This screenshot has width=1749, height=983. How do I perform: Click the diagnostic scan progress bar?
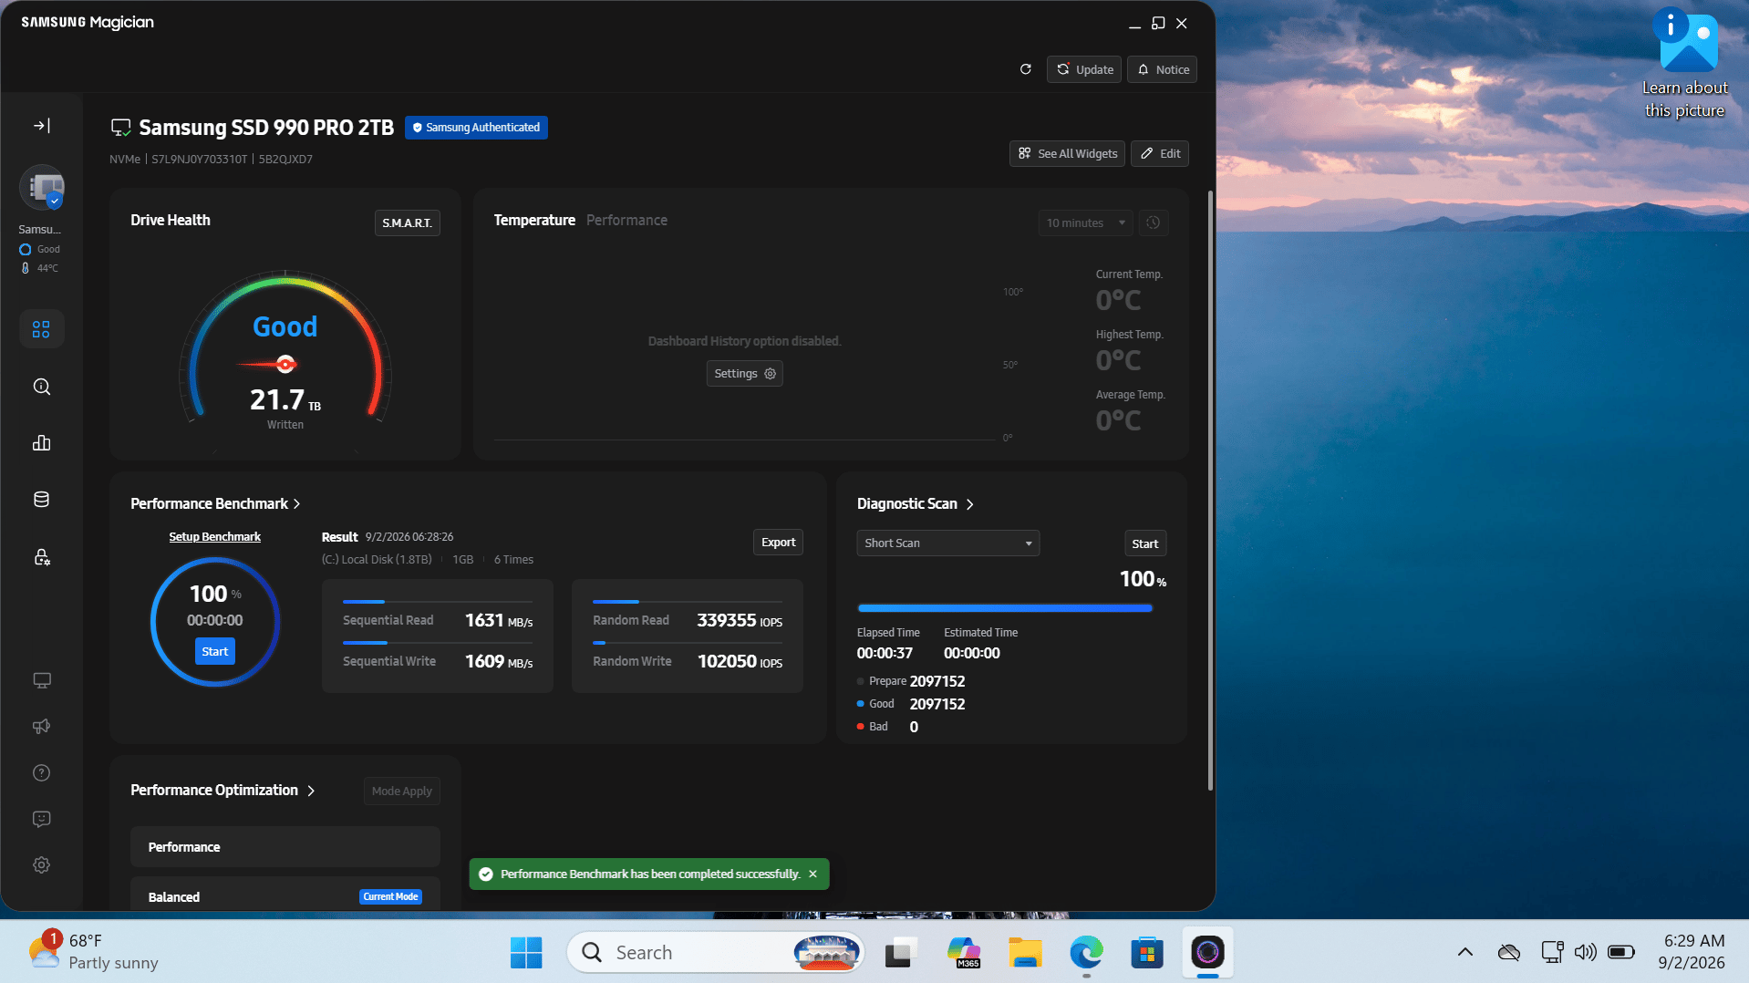tap(1005, 608)
